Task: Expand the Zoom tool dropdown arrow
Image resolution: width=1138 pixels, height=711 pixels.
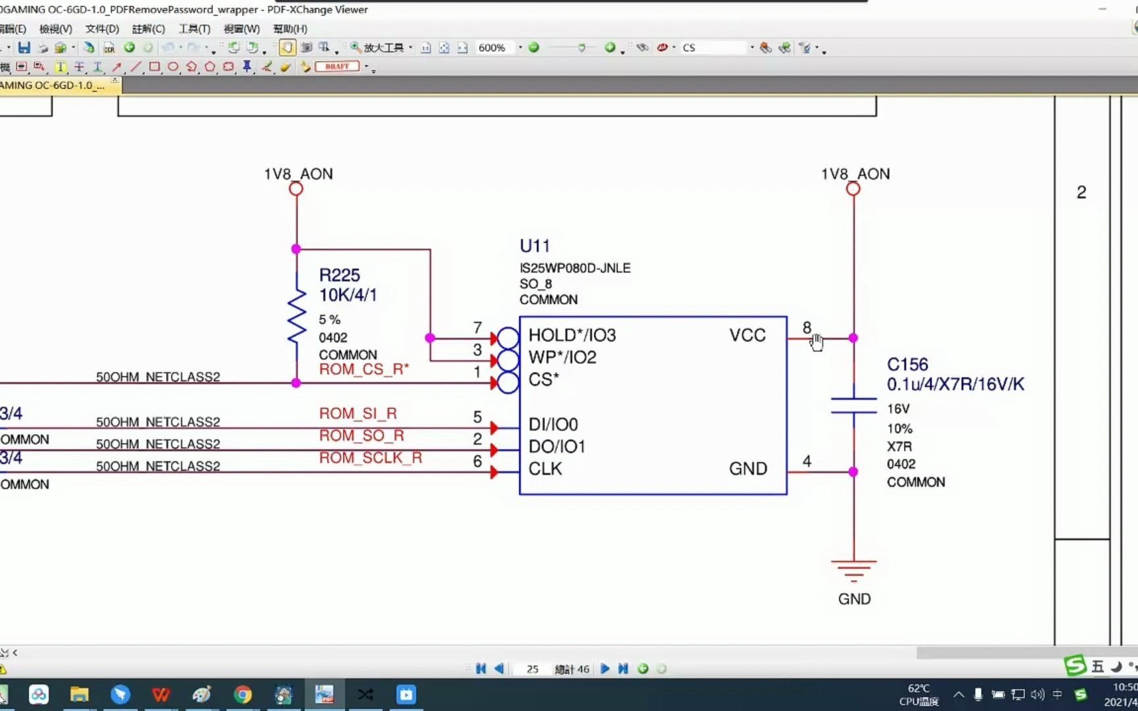Action: (x=410, y=47)
